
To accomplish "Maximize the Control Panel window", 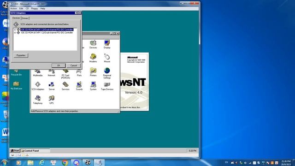I will (114, 33).
